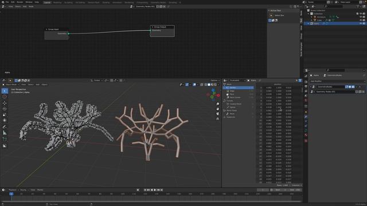
Task: Select the Transform tool in viewport toolbar
Action: point(5,121)
